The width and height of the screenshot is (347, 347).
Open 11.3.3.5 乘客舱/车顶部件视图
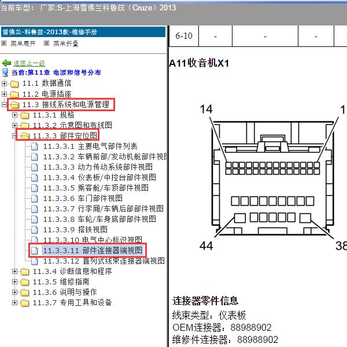tap(96, 188)
